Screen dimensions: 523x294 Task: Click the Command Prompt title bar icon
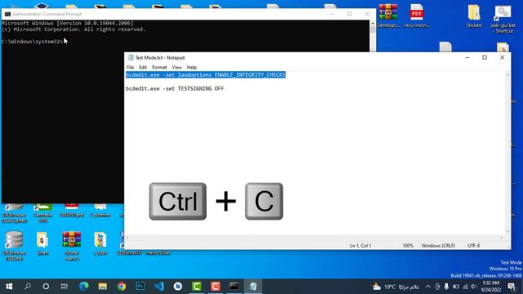point(7,14)
